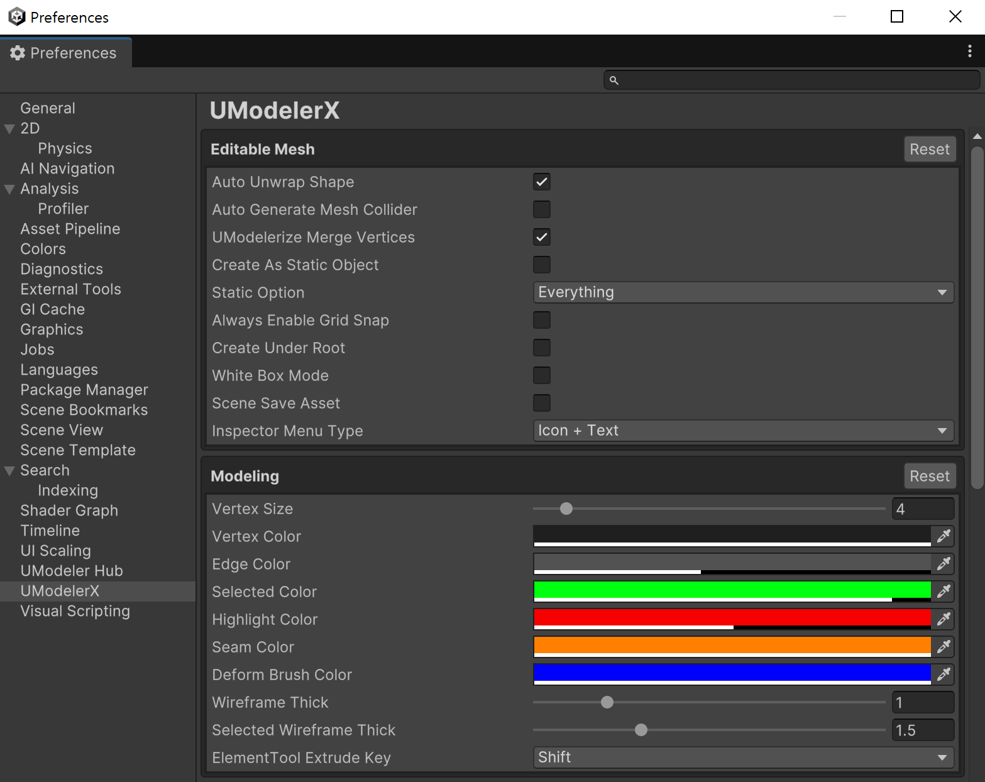Pick Vertex Color with the eyedropper
Image resolution: width=985 pixels, height=782 pixels.
tap(943, 536)
